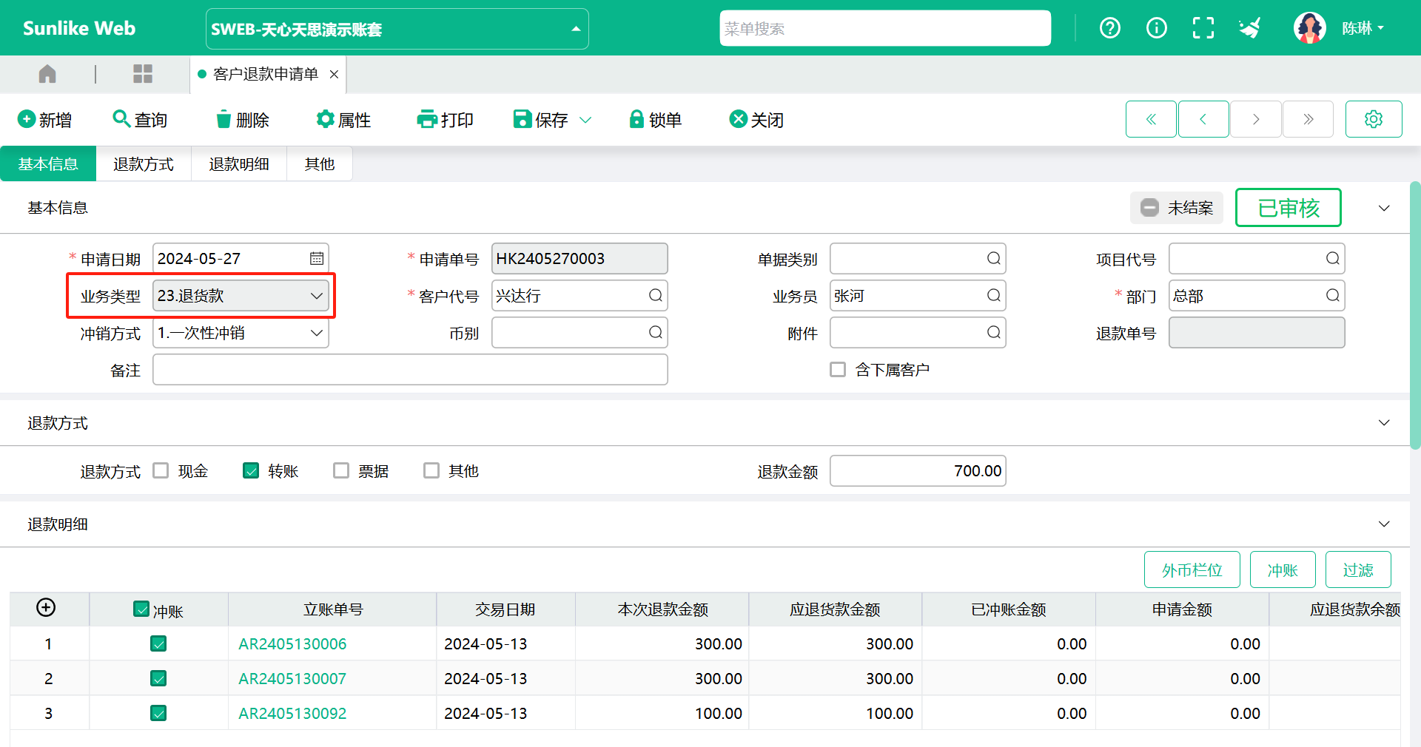Open the module grid icon
This screenshot has height=747, width=1421.
[x=143, y=74]
